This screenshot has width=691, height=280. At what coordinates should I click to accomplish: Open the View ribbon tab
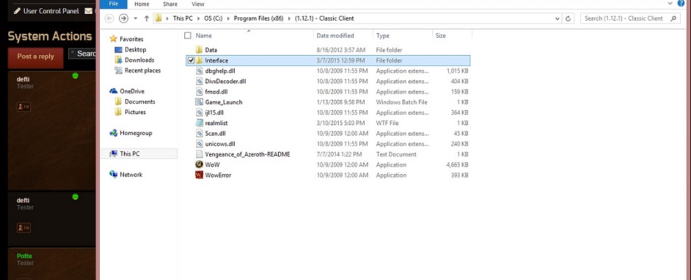198,4
